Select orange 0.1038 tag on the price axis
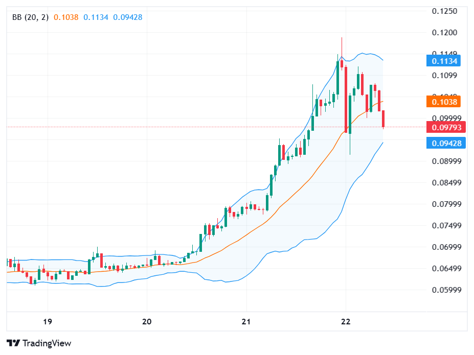474x355 pixels. coord(443,102)
